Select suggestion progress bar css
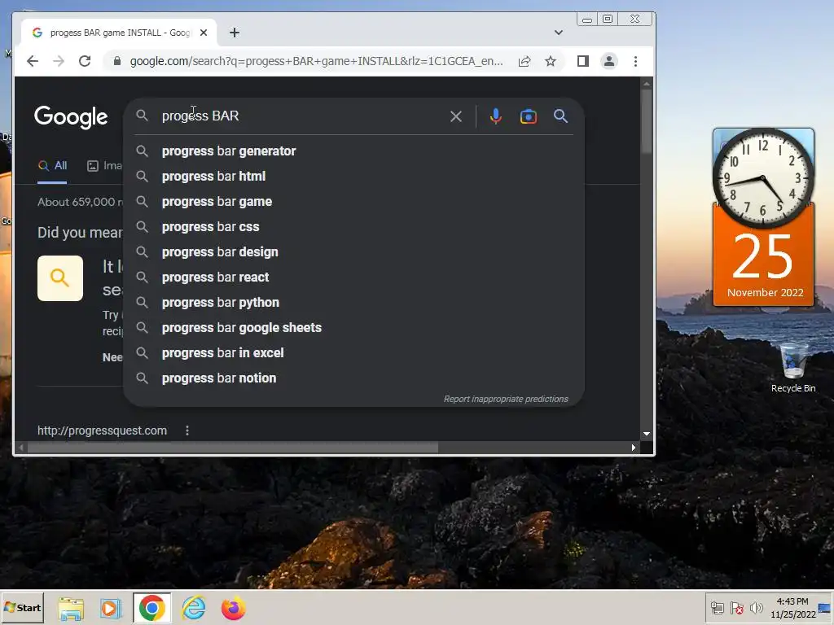 [353, 227]
